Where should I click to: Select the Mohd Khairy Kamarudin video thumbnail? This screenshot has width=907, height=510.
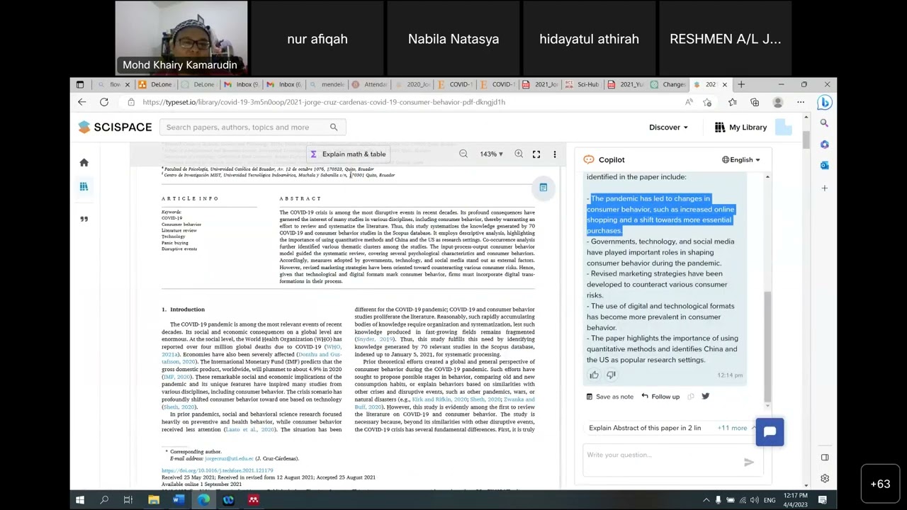coord(181,38)
